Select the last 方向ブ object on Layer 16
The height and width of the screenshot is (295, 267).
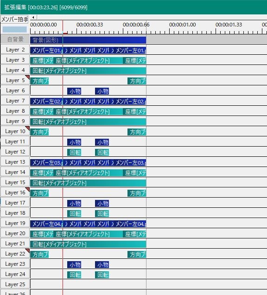137,193
